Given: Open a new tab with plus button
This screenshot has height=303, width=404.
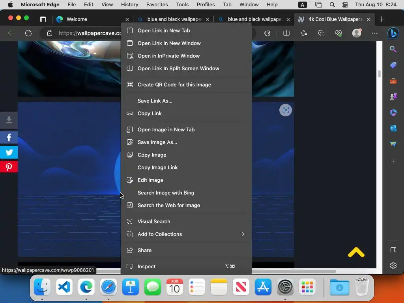Looking at the screenshot, I should click(382, 19).
